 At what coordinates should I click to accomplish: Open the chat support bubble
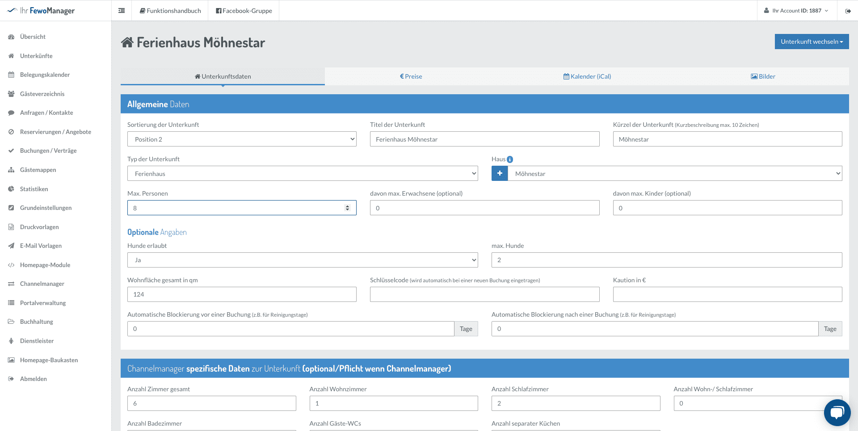837,412
